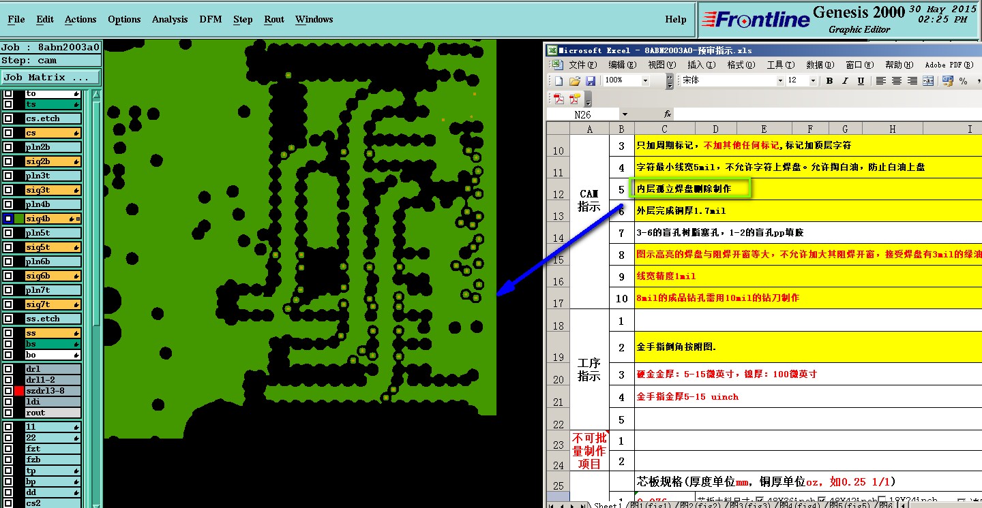Toggle checkbox for layer ss.etch
The image size is (982, 508).
pos(8,319)
